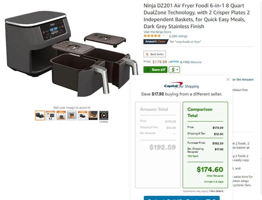Select the second product thumbnail
Image resolution: width=262 pixels, height=200 pixels.
[50, 115]
